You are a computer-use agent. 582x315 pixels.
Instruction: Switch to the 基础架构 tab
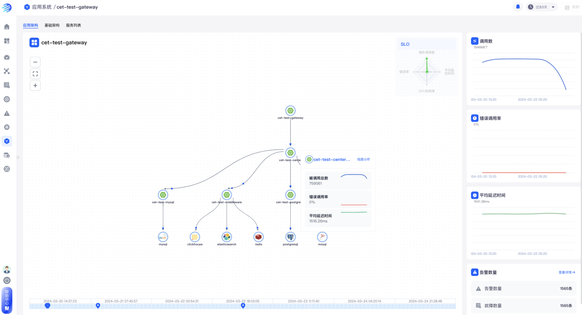(x=52, y=25)
